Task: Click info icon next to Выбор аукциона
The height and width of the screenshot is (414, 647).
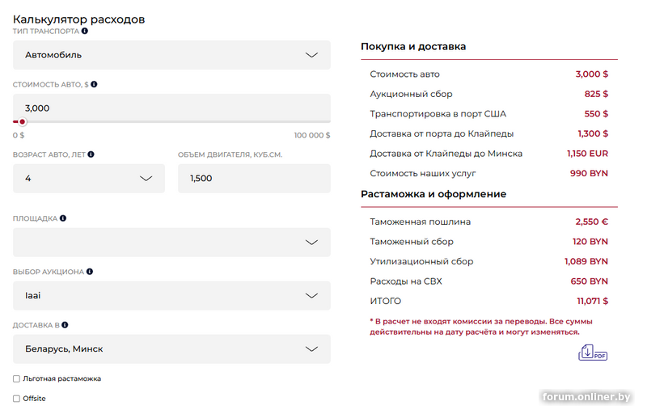Action: 90,272
